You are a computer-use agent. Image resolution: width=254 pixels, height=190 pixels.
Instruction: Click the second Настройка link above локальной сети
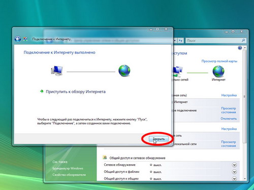tap(229, 129)
